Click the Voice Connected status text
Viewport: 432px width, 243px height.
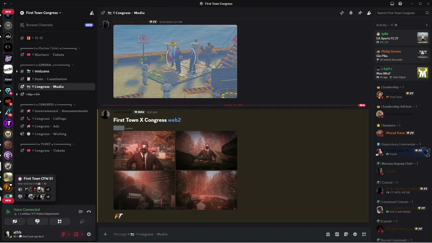[27, 210]
